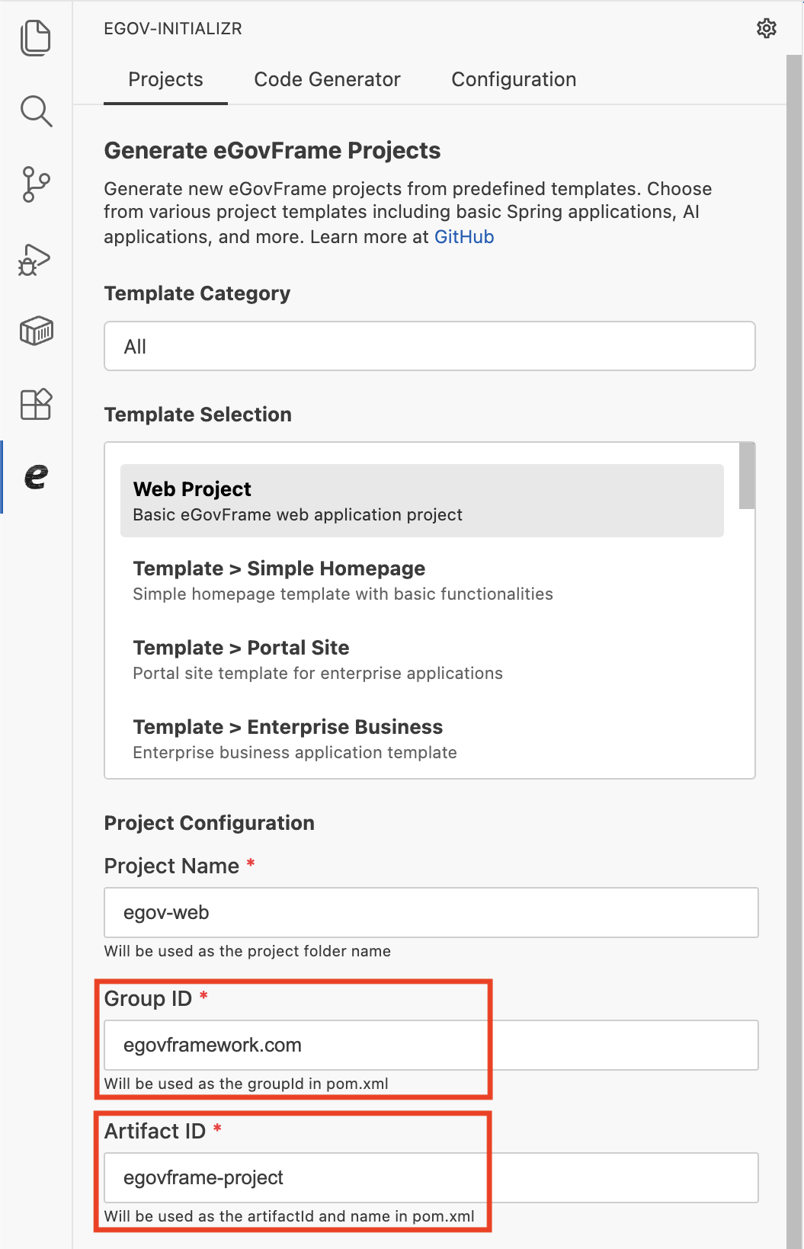804x1249 pixels.
Task: Click the template list scrollbar
Action: [747, 476]
